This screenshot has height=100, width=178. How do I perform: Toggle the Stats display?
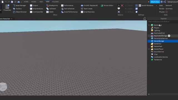point(161,6)
